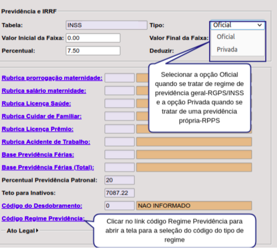
Task: Click the Rubrica Licença Prêmio link
Action: [37, 129]
